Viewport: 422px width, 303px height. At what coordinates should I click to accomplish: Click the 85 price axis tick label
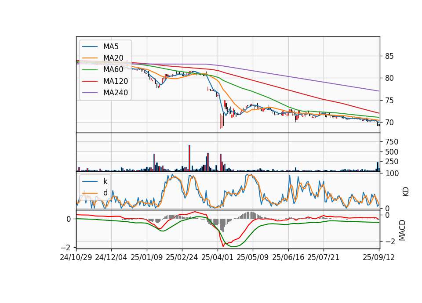[389, 56]
